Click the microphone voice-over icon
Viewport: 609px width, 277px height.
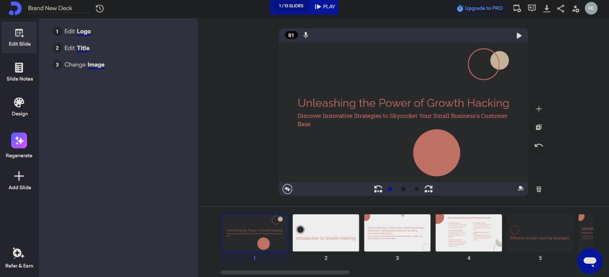[x=306, y=35]
